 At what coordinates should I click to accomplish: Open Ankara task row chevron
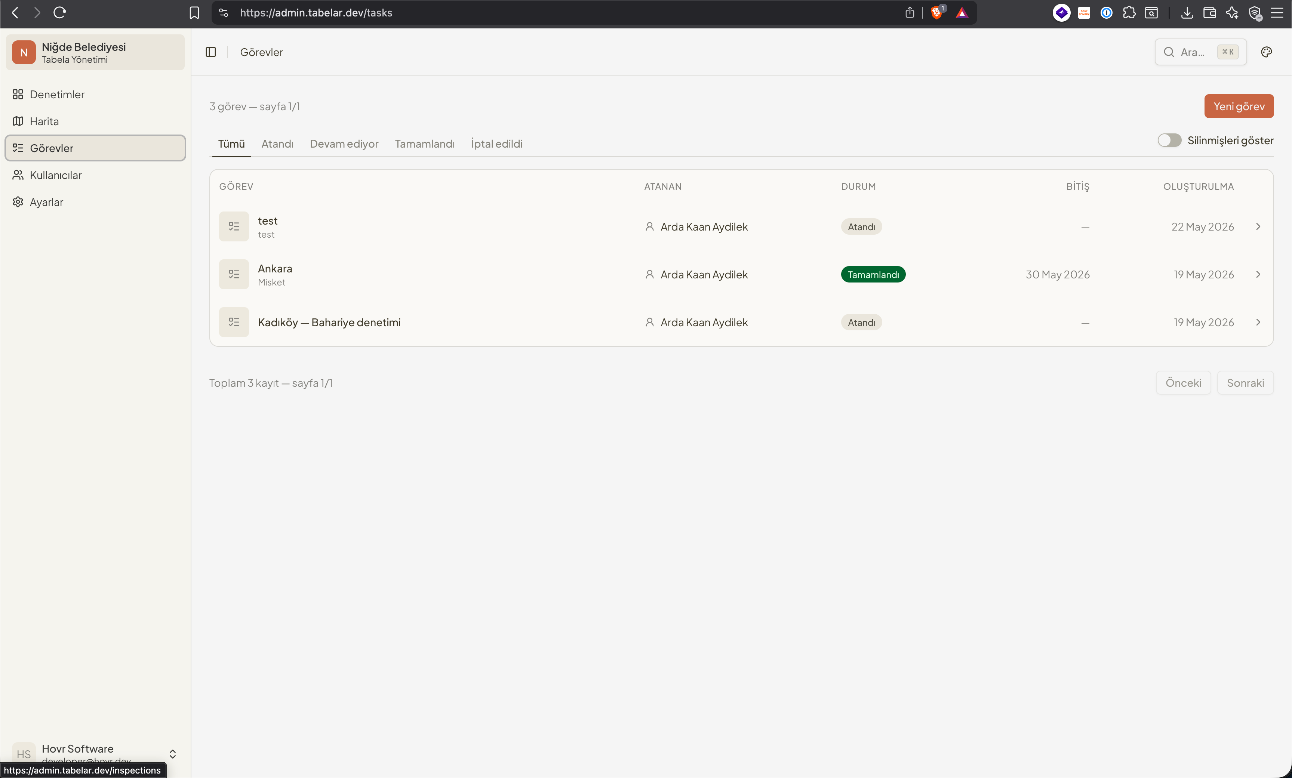[x=1258, y=275]
